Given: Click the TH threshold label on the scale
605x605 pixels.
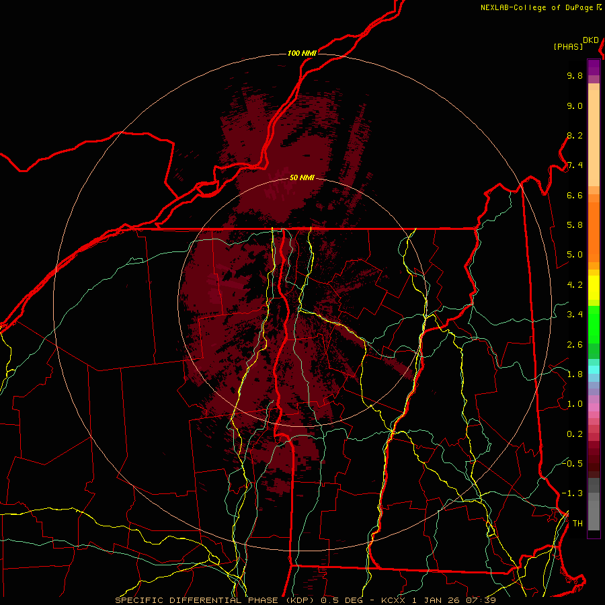Looking at the screenshot, I should pyautogui.click(x=577, y=524).
